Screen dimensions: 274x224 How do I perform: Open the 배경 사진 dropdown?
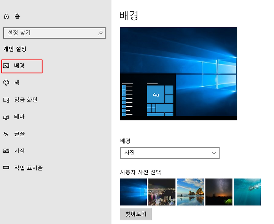tap(169, 153)
